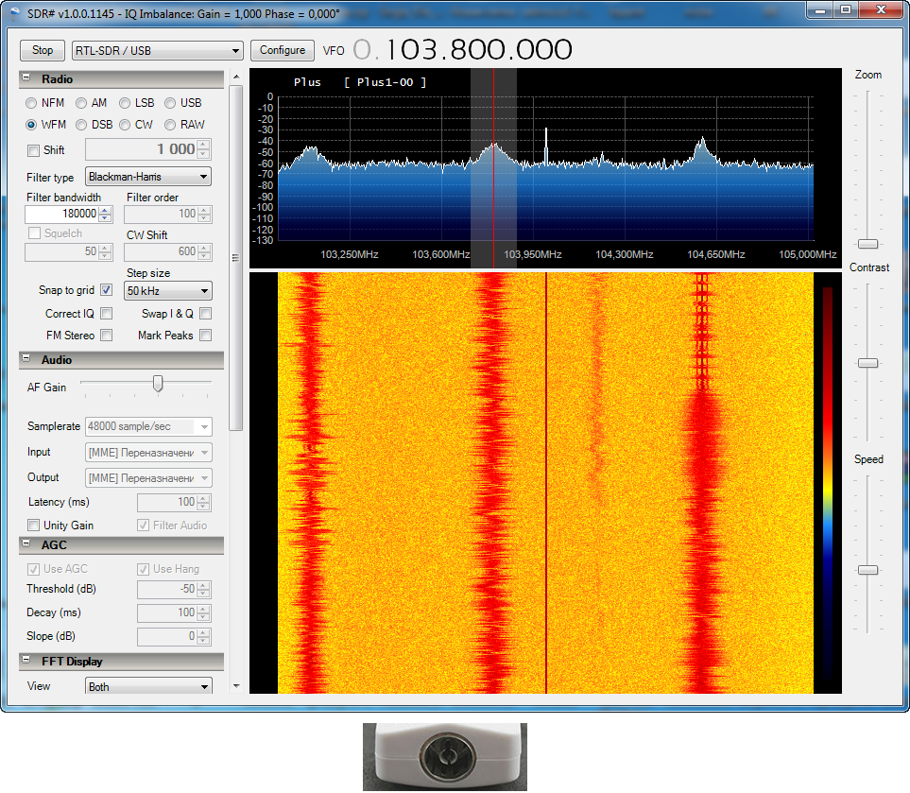Enable the Swap I & Q checkbox

pos(205,314)
